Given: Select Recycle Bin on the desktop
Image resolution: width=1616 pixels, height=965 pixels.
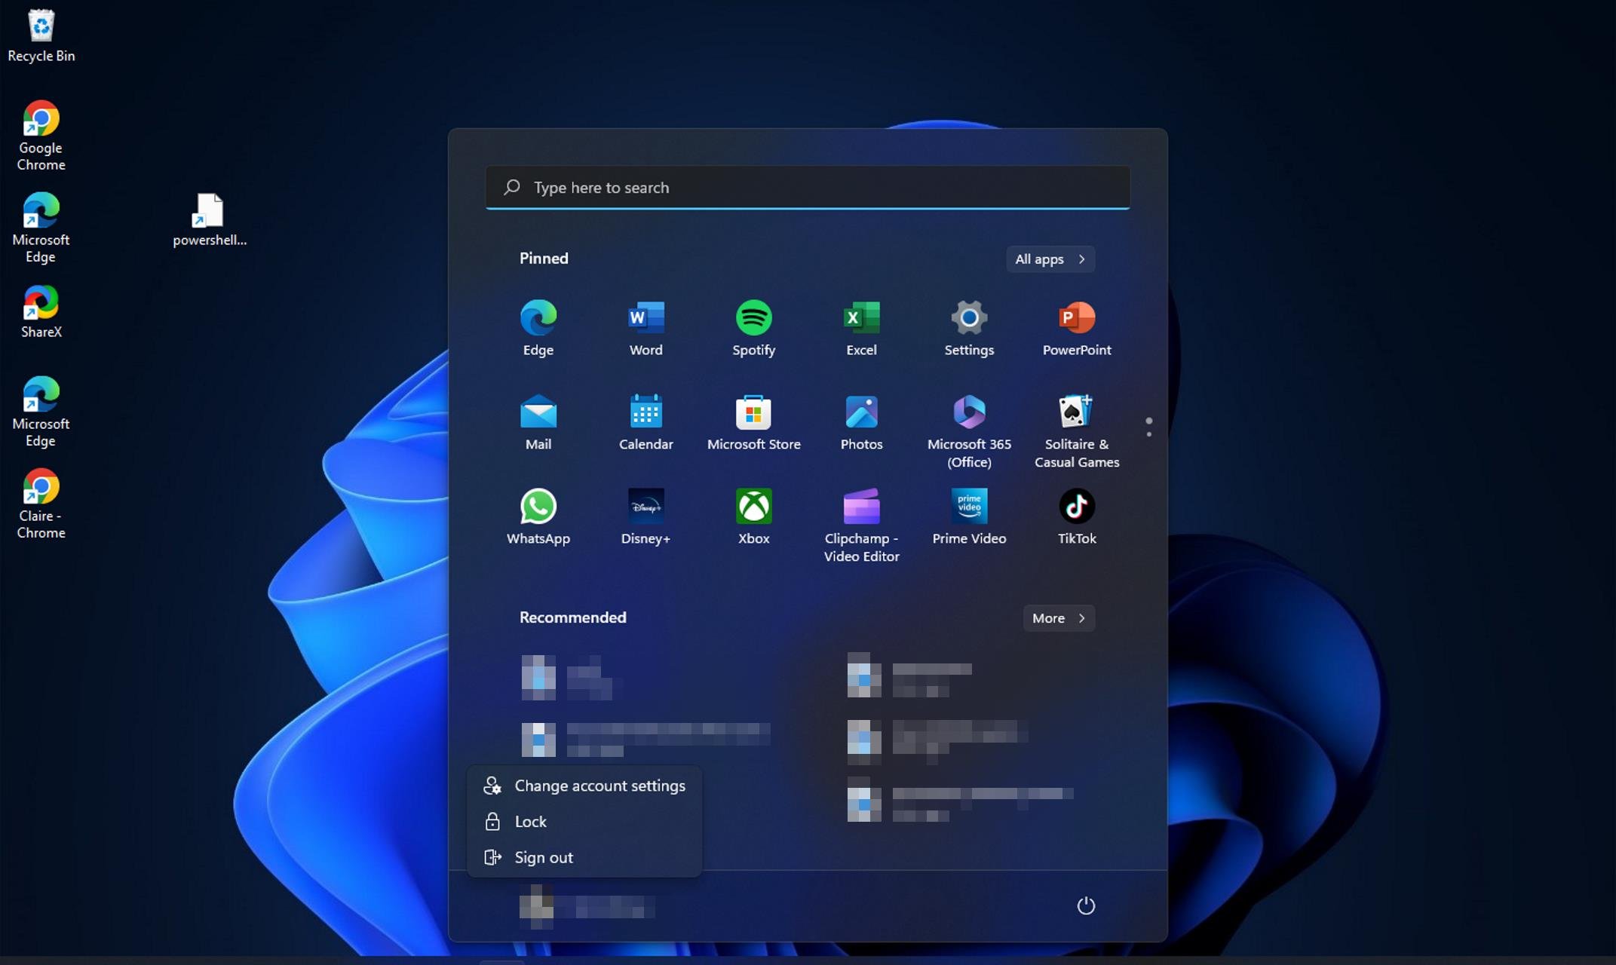Looking at the screenshot, I should [x=41, y=35].
